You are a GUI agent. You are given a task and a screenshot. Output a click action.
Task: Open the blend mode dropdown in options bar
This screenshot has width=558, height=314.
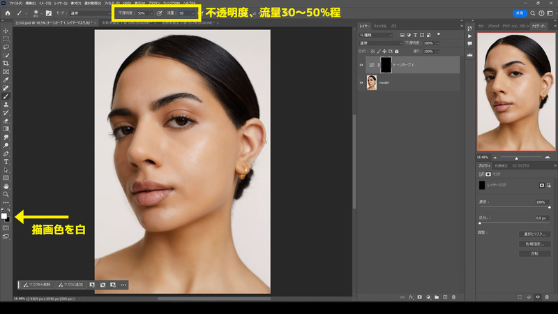[x=90, y=13]
